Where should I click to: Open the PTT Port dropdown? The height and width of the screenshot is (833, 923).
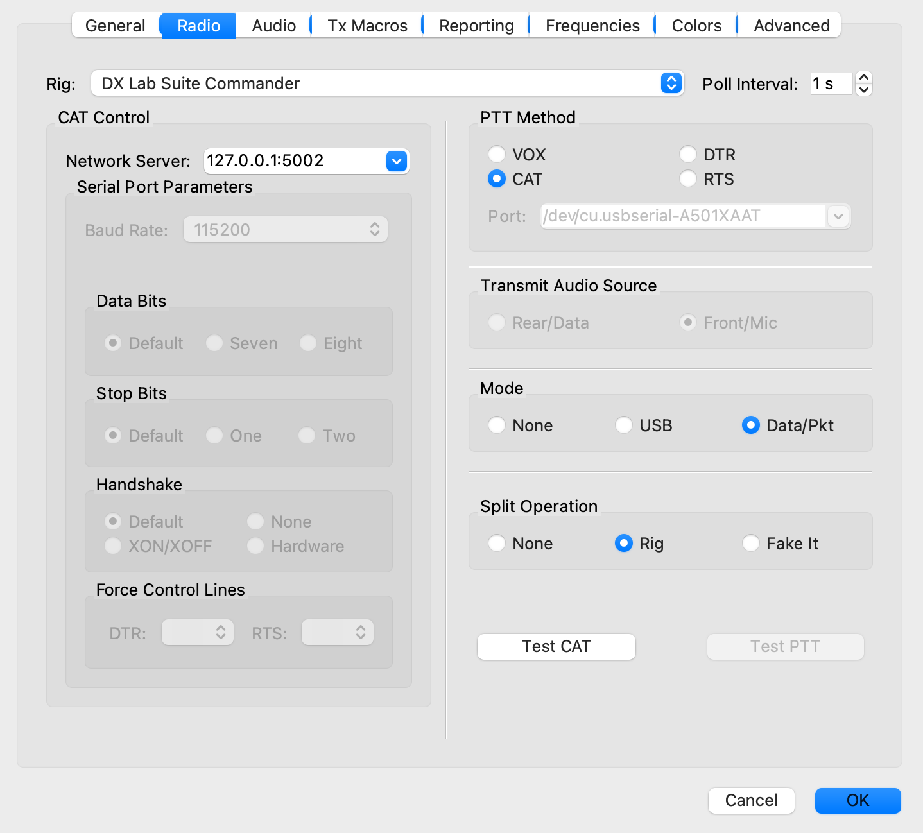coord(838,216)
